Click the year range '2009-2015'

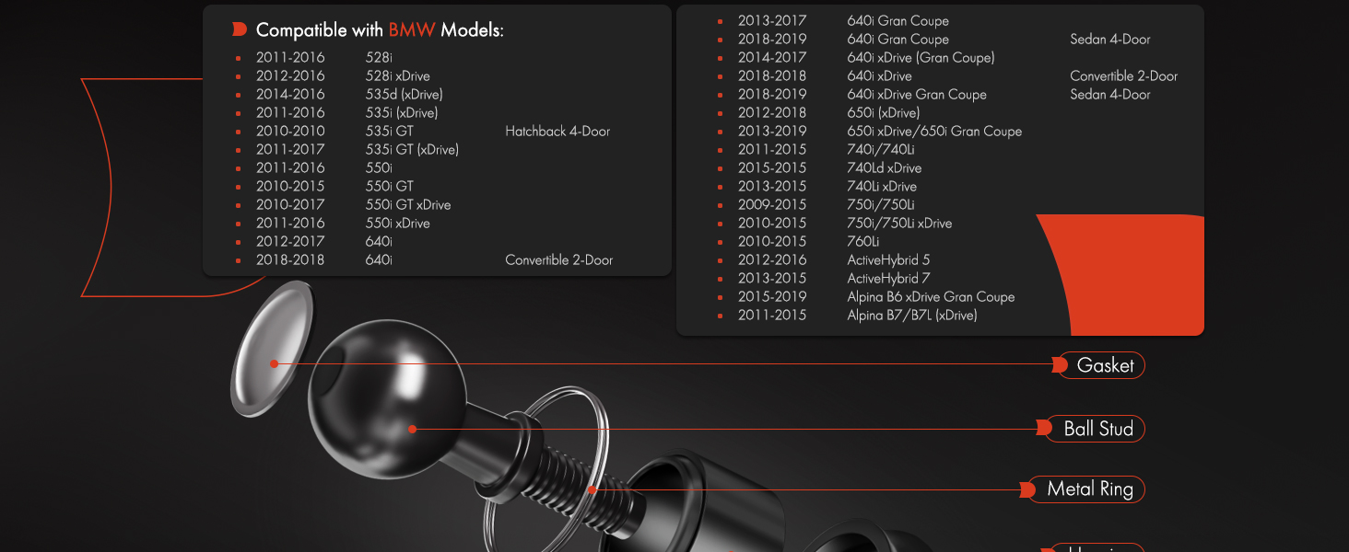tap(772, 205)
